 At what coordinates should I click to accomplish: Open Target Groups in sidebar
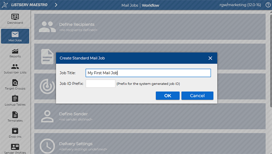point(15,83)
